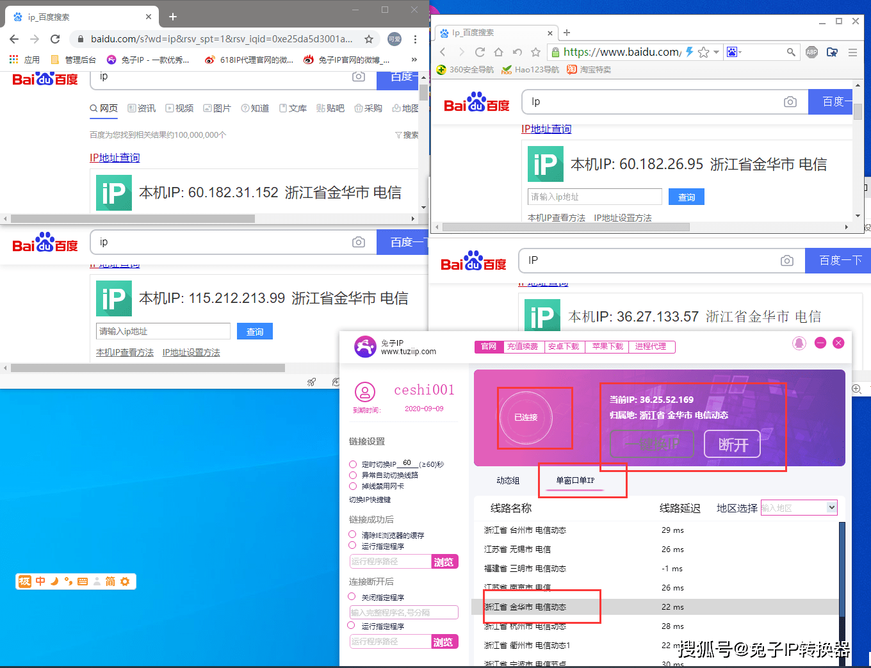Click the 断开 disconnect button
Viewport: 871px width, 668px height.
(732, 444)
